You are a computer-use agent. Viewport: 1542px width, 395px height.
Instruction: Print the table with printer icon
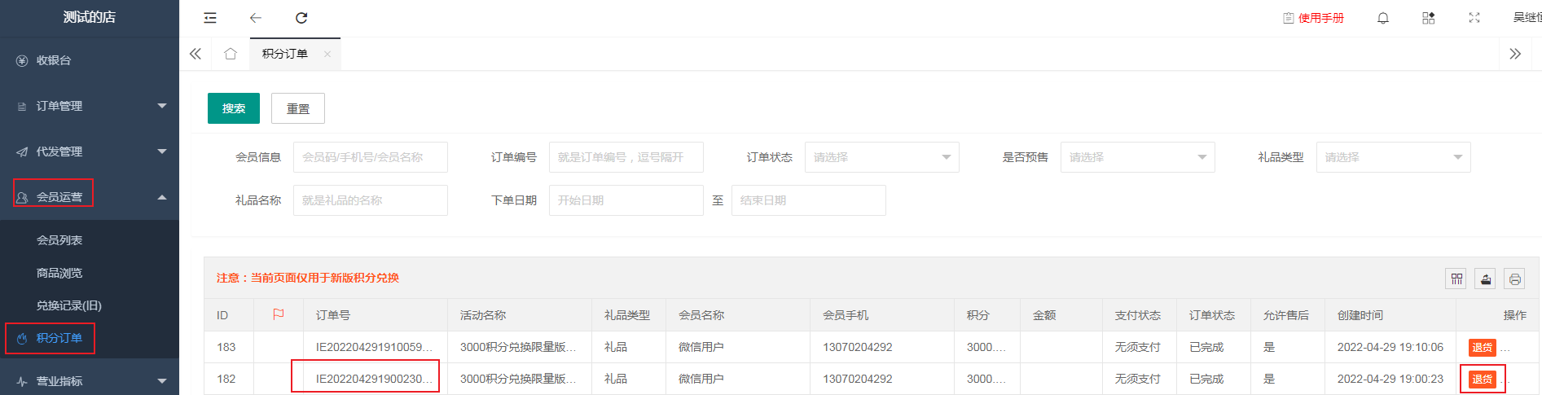[x=1514, y=279]
